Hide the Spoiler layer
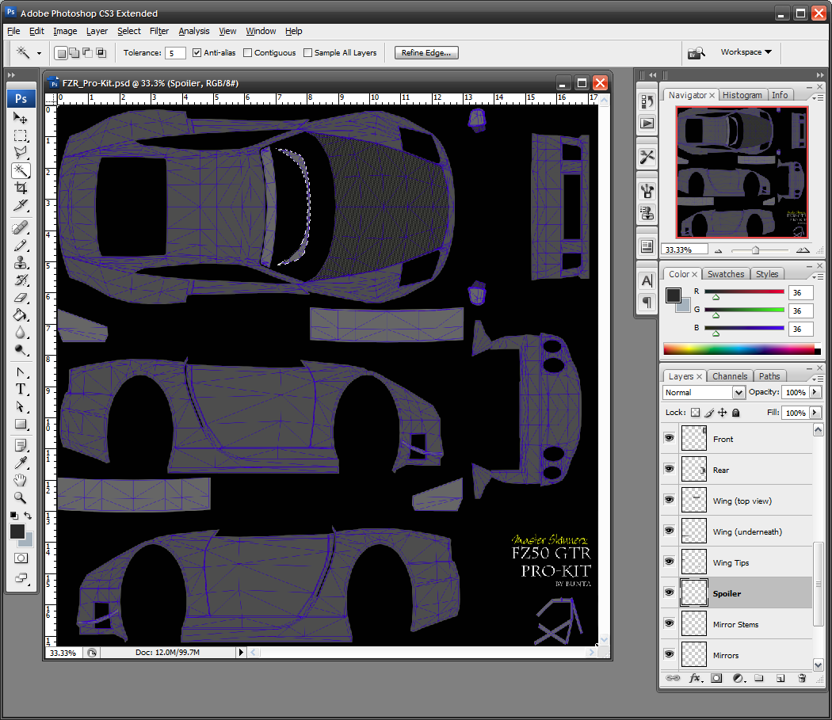The width and height of the screenshot is (832, 720). (x=670, y=592)
